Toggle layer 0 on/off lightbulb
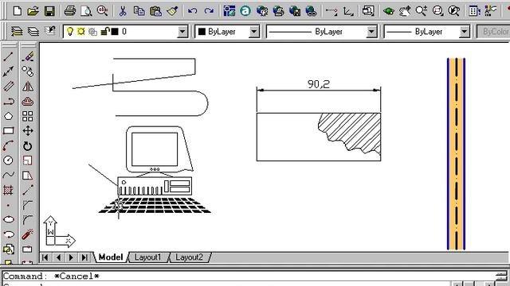The image size is (510, 286). pyautogui.click(x=70, y=32)
